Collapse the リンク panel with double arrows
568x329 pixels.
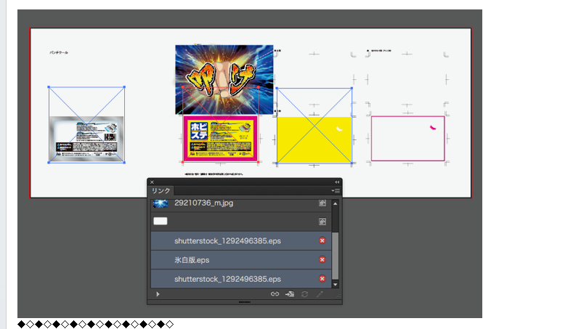pos(337,182)
